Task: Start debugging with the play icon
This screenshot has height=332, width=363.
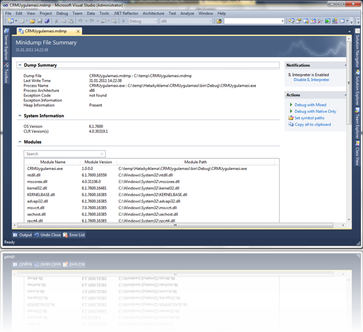Action: (123, 21)
